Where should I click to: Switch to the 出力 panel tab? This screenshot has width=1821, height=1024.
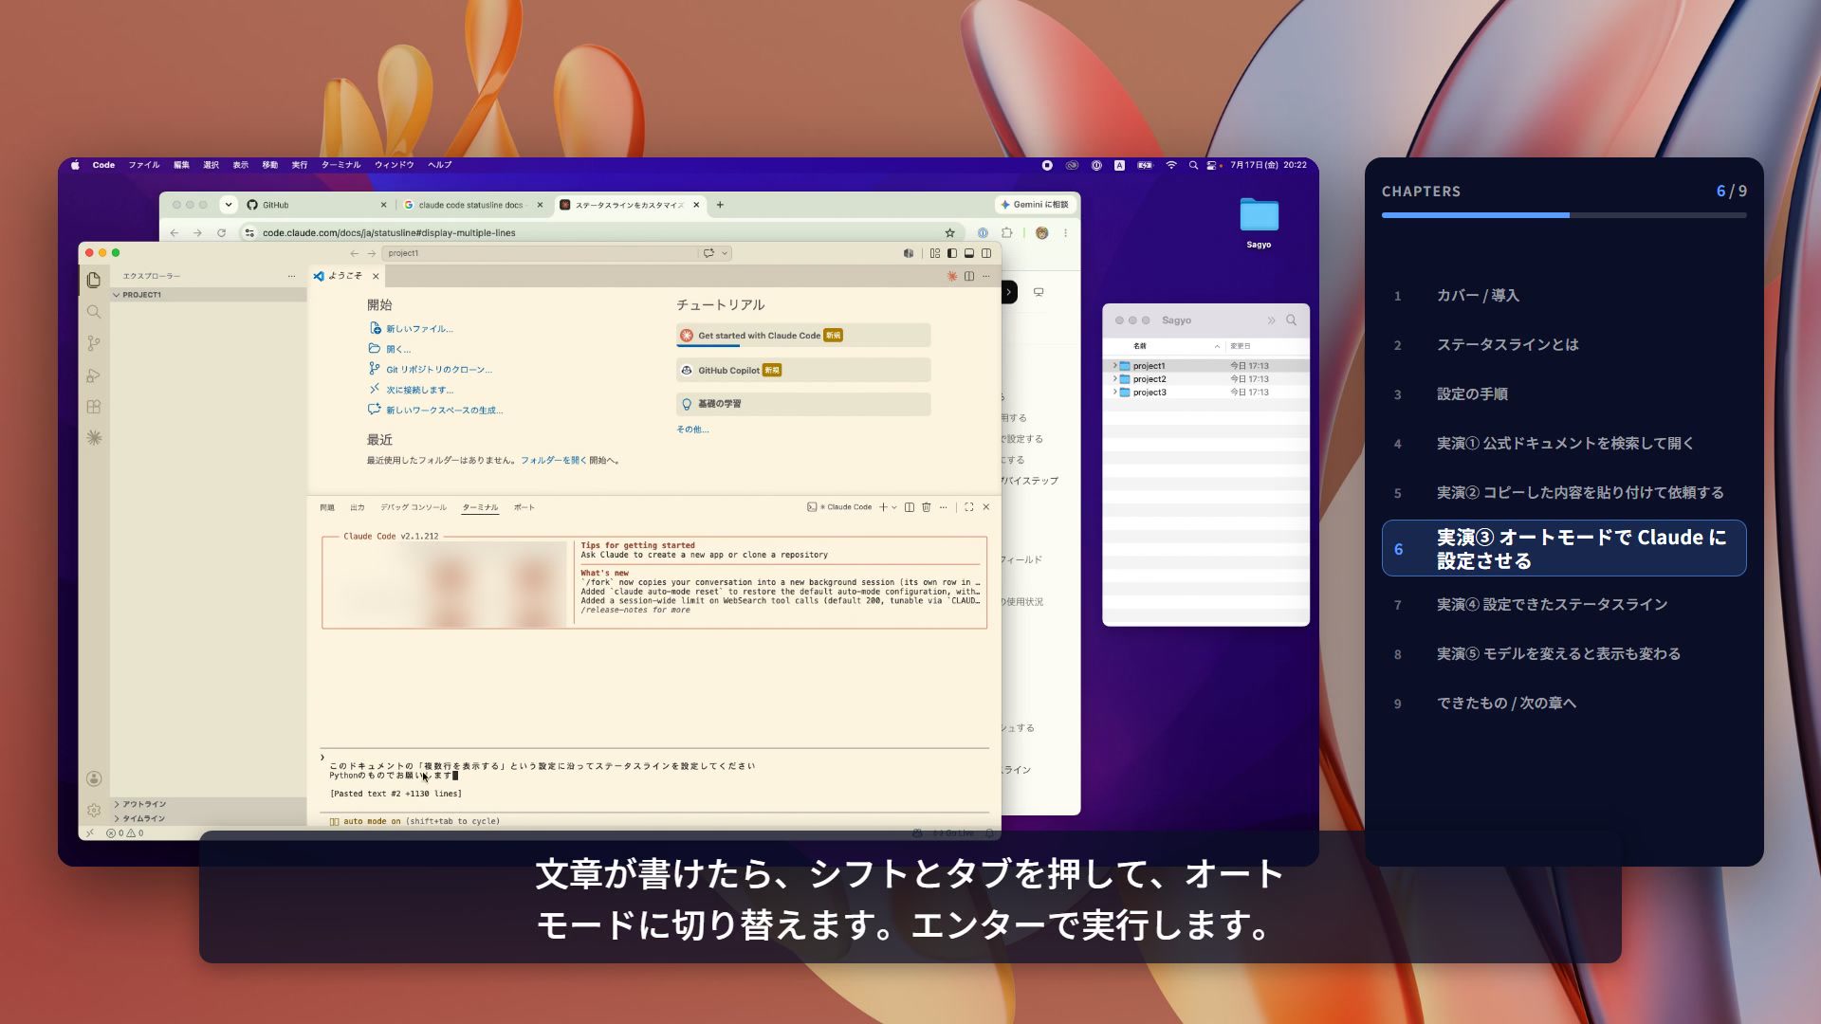[358, 507]
